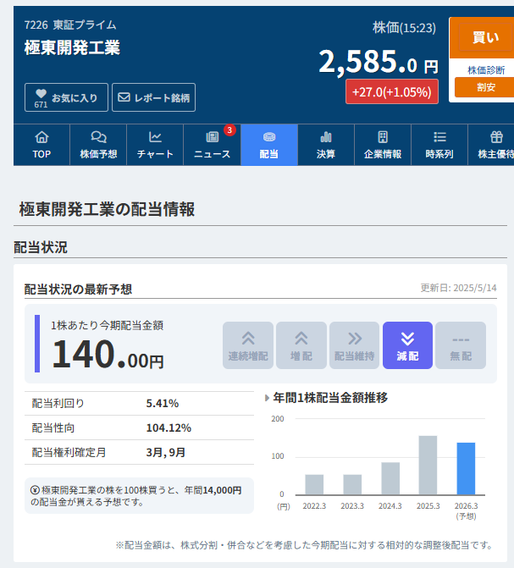This screenshot has height=568, width=514.
Task: Click the 2022.3 bar in dividend chart
Action: [314, 485]
